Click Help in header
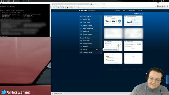 click(124, 11)
